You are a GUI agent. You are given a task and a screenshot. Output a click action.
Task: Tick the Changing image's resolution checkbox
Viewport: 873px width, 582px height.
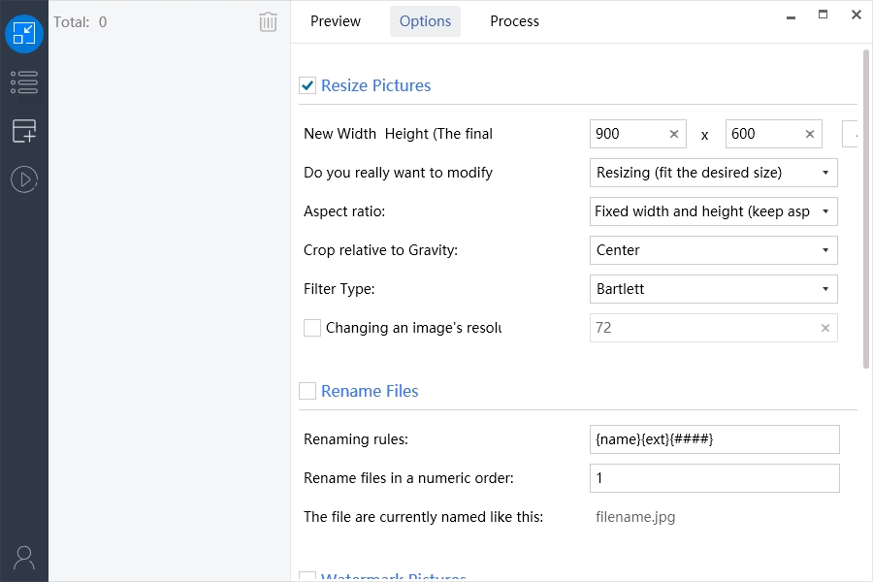pyautogui.click(x=312, y=328)
